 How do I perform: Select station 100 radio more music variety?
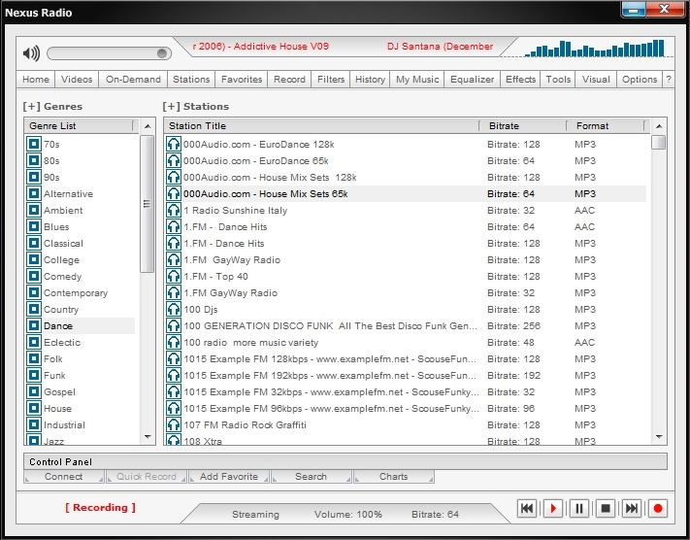[406, 342]
